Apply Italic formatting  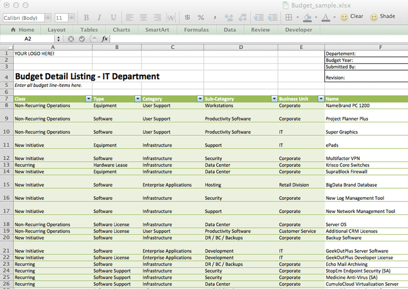[99, 17]
